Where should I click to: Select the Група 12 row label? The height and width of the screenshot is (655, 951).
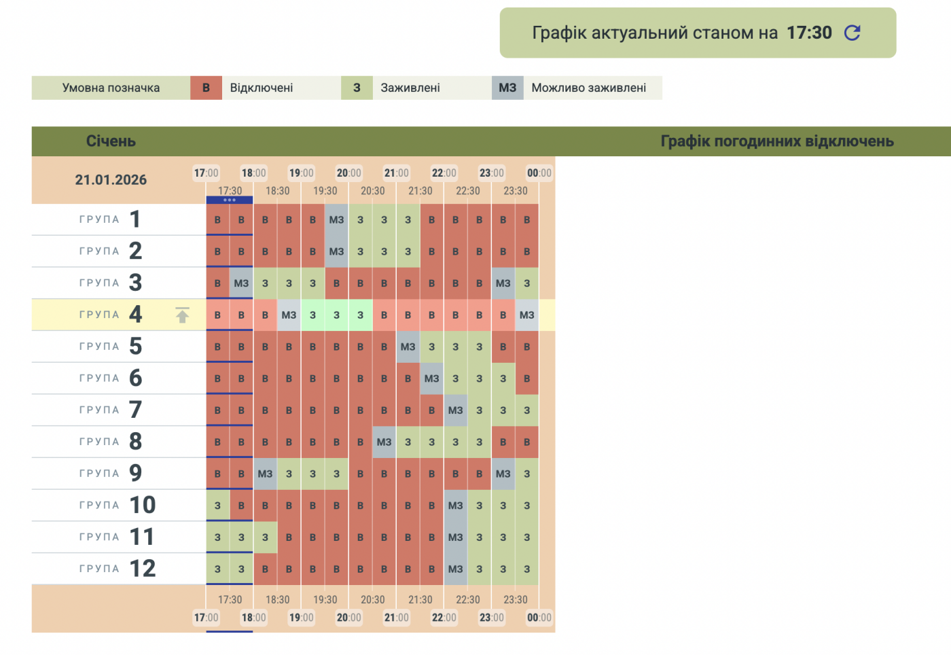coord(117,569)
